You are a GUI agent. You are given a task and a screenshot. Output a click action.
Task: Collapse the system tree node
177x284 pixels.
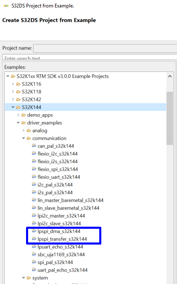(24, 278)
